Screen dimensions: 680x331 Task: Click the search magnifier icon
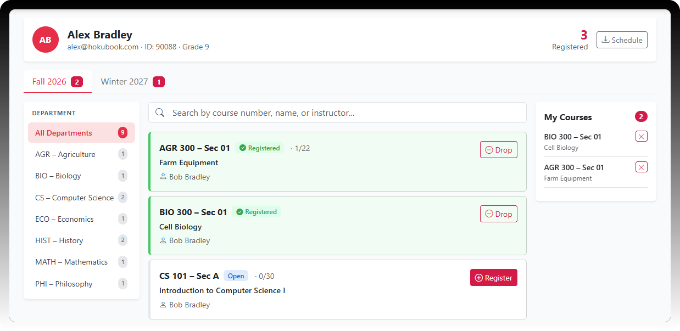pyautogui.click(x=160, y=113)
